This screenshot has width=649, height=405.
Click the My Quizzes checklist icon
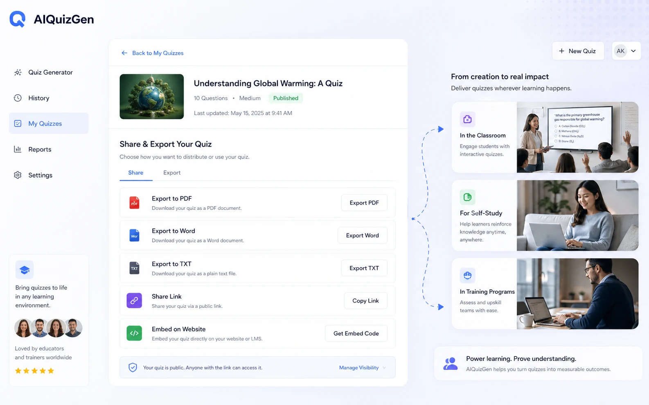click(x=18, y=123)
